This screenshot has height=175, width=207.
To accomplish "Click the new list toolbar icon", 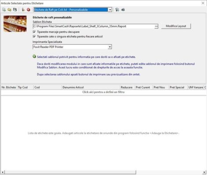I will pyautogui.click(x=4, y=10).
